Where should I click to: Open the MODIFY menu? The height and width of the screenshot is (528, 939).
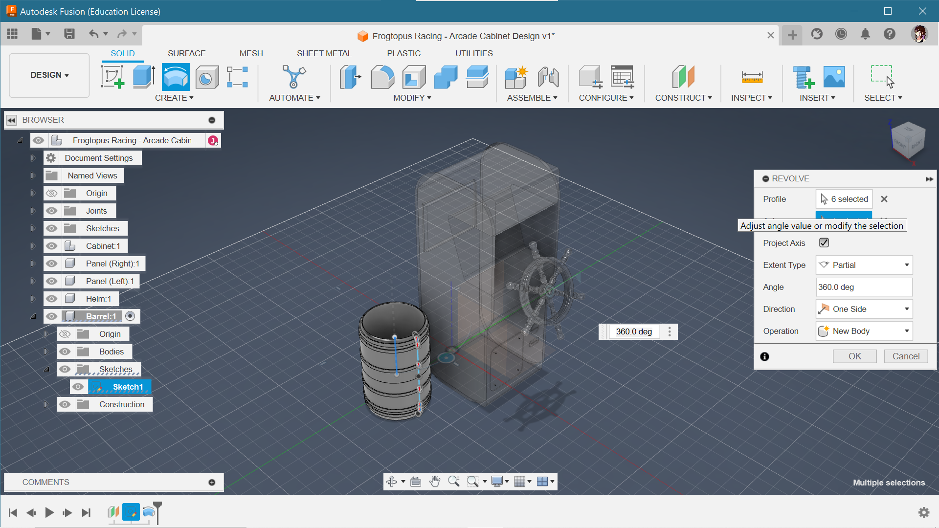[x=412, y=98]
